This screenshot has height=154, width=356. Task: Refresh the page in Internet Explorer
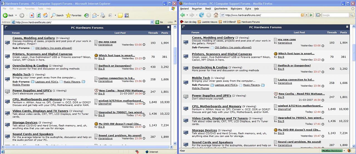tap(39, 15)
